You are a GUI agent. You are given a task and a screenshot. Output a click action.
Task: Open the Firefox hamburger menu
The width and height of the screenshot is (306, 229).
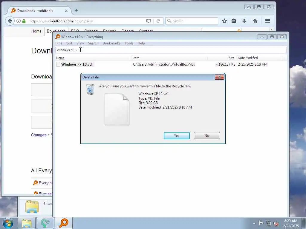(268, 21)
